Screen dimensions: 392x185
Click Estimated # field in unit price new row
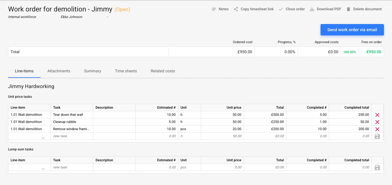click(157, 136)
